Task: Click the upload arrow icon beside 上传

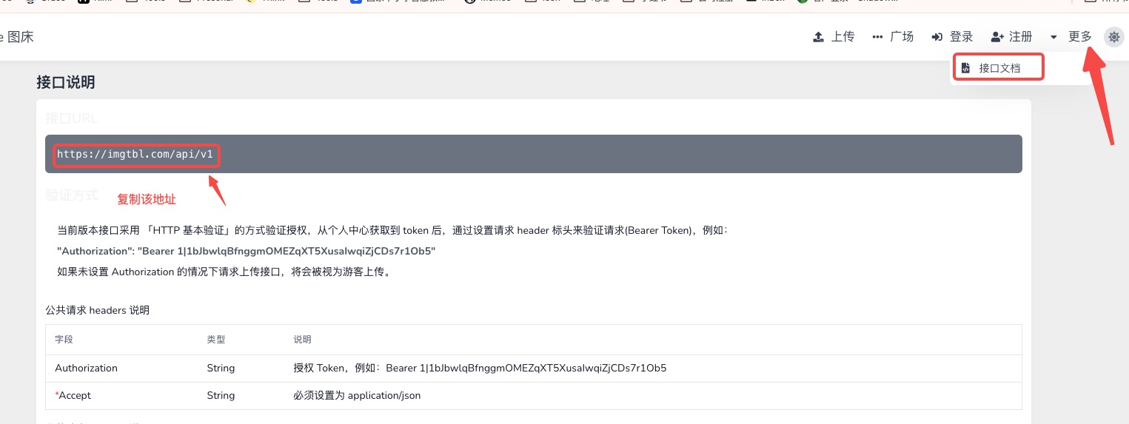Action: [x=818, y=37]
